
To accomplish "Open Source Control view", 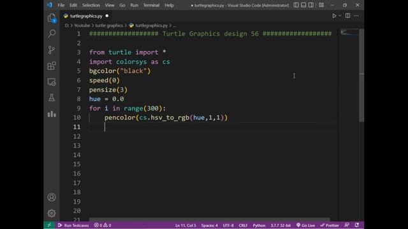I will pyautogui.click(x=52, y=50).
